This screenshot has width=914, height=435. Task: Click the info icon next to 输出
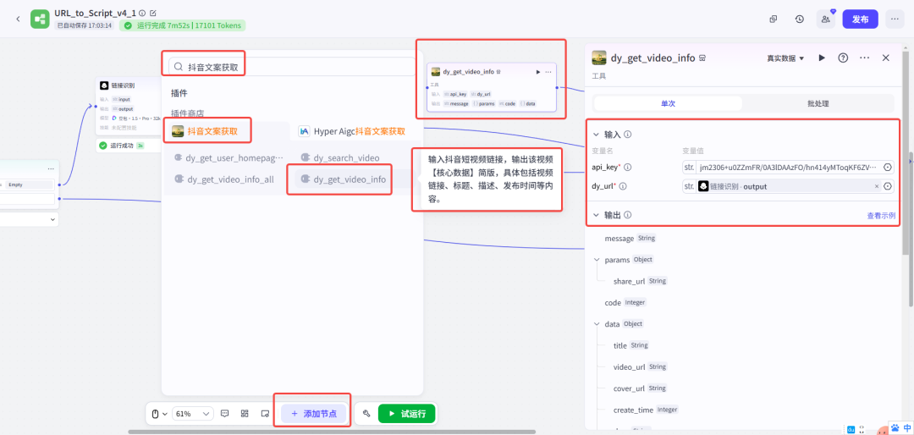click(628, 215)
